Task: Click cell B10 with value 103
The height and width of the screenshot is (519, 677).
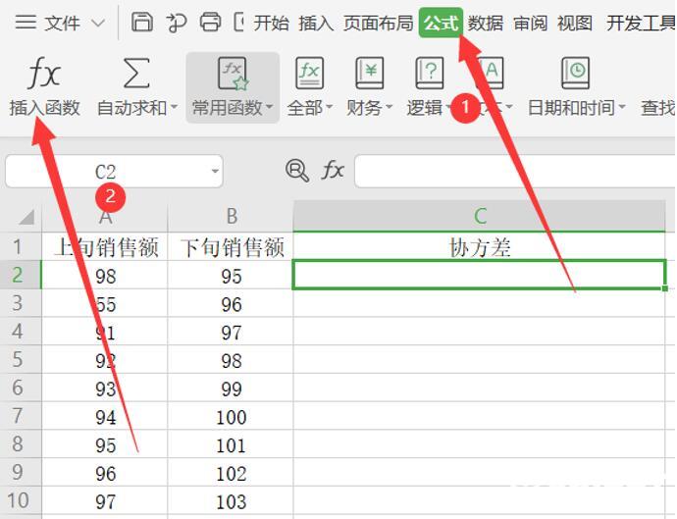Action: click(231, 500)
